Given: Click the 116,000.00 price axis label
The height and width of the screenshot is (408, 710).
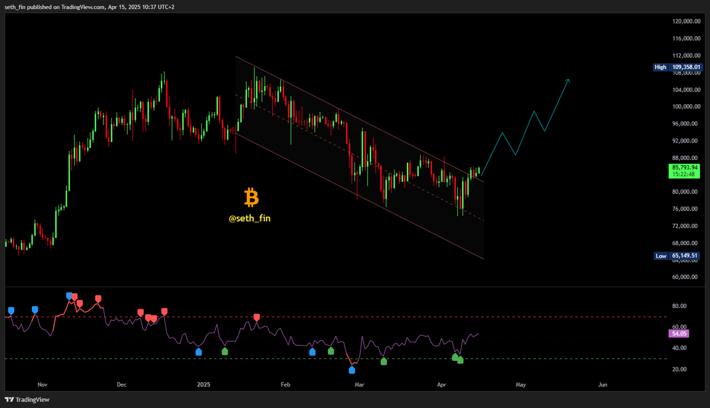Looking at the screenshot, I should pyautogui.click(x=687, y=38).
